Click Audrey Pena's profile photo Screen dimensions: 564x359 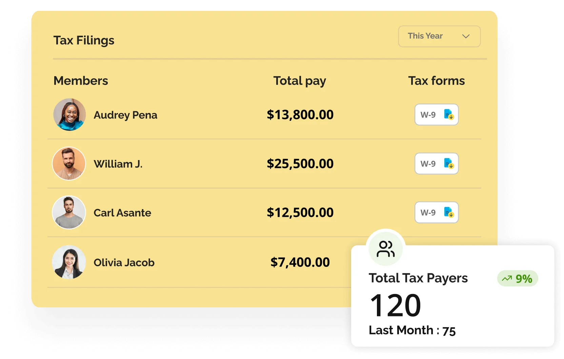[x=69, y=115]
